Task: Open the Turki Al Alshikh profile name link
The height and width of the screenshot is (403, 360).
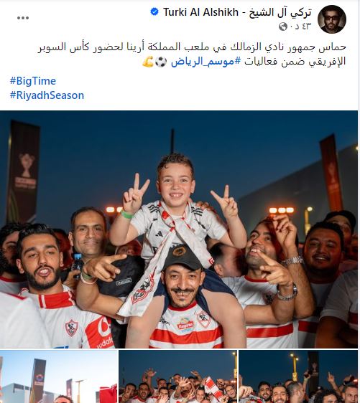Action: [x=237, y=12]
